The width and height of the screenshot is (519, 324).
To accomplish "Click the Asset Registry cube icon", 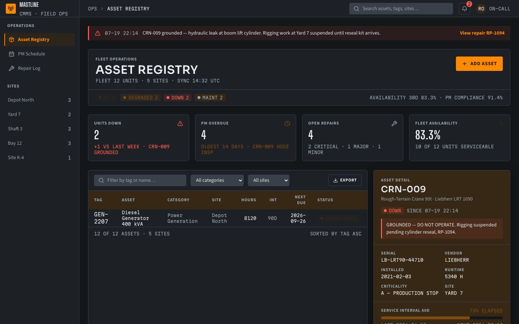I will 12,40.
